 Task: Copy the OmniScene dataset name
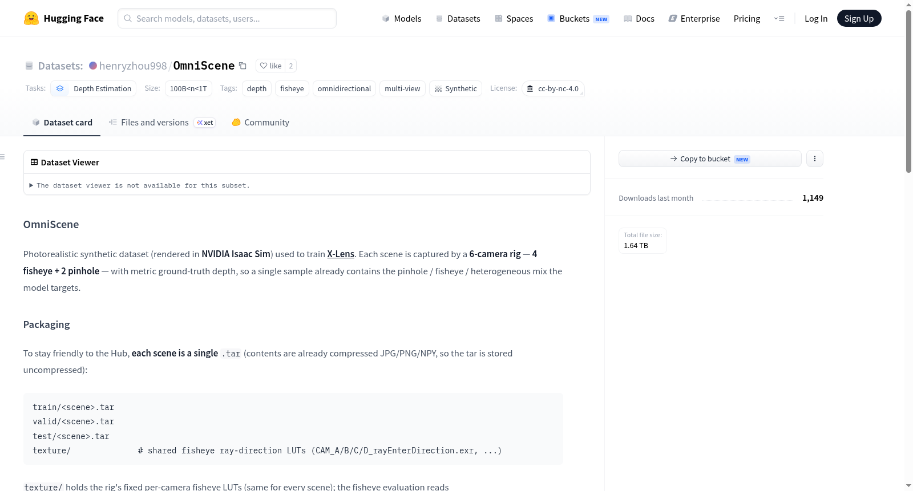tap(243, 66)
